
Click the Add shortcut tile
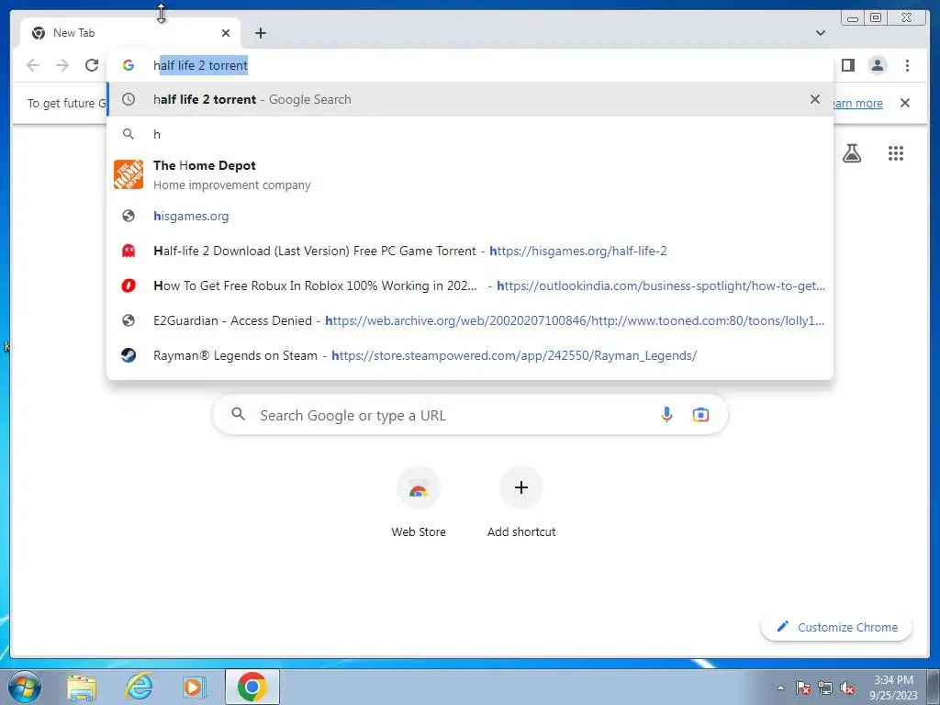click(x=521, y=502)
